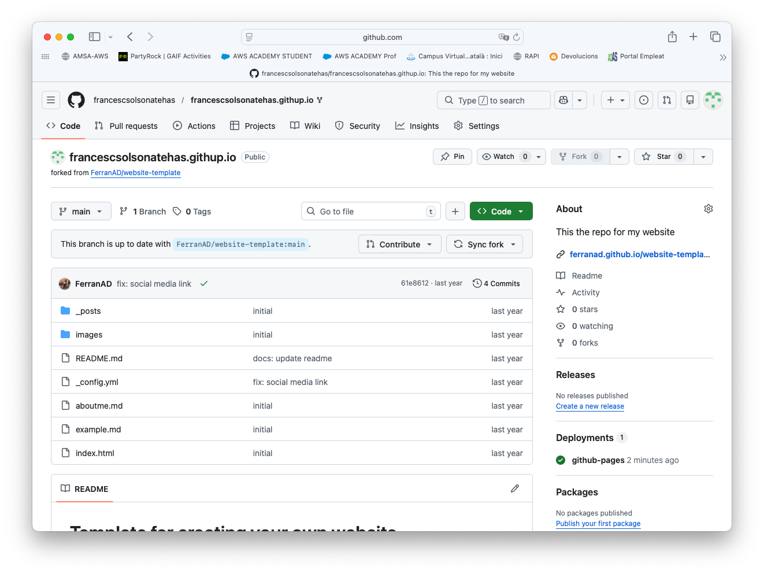The height and width of the screenshot is (574, 764).
Task: Focus the Go to file search field
Action: pos(370,212)
